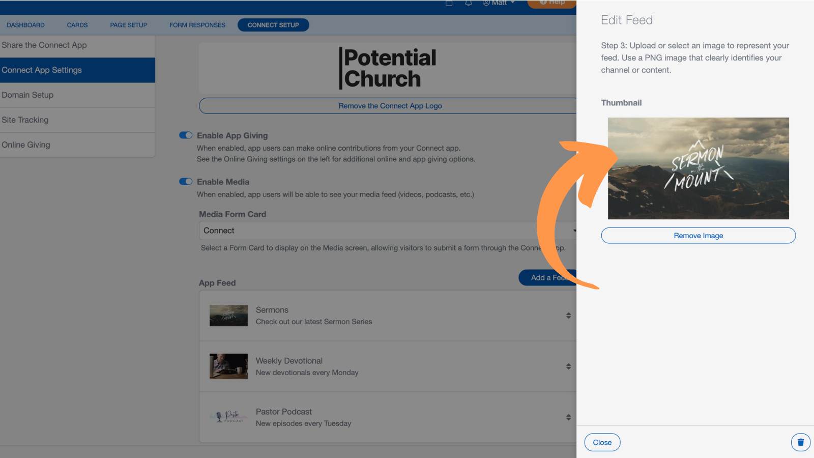
Task: Click the Thumbnail label in Edit Feed
Action: pos(621,103)
